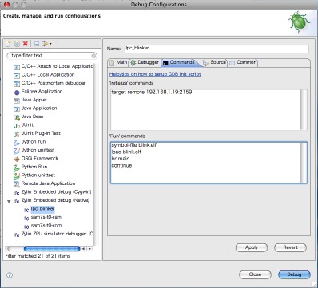Click 'continue' command line

pyautogui.click(x=121, y=166)
